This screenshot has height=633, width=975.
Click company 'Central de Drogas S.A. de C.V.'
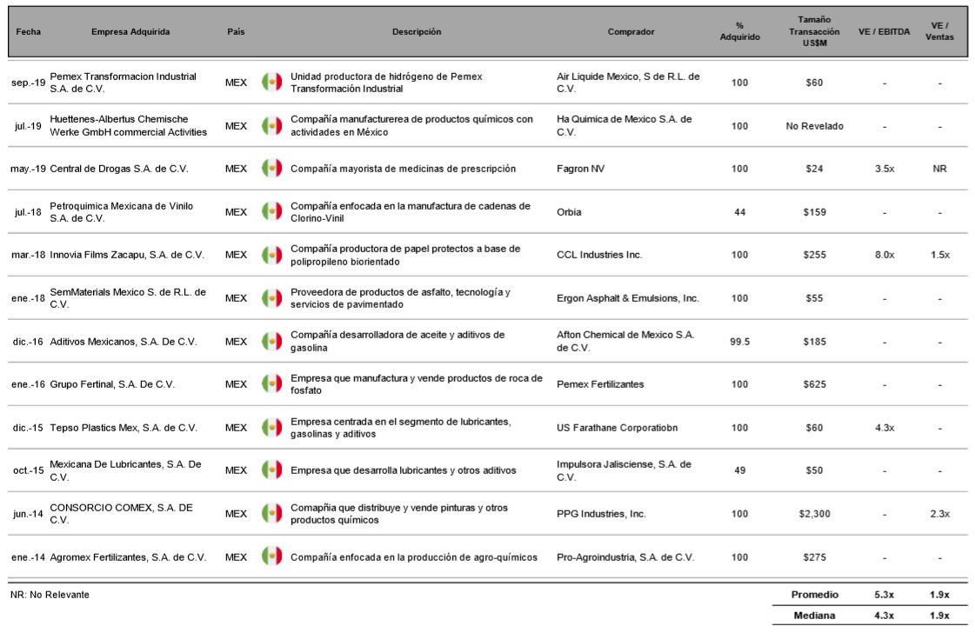coord(119,169)
